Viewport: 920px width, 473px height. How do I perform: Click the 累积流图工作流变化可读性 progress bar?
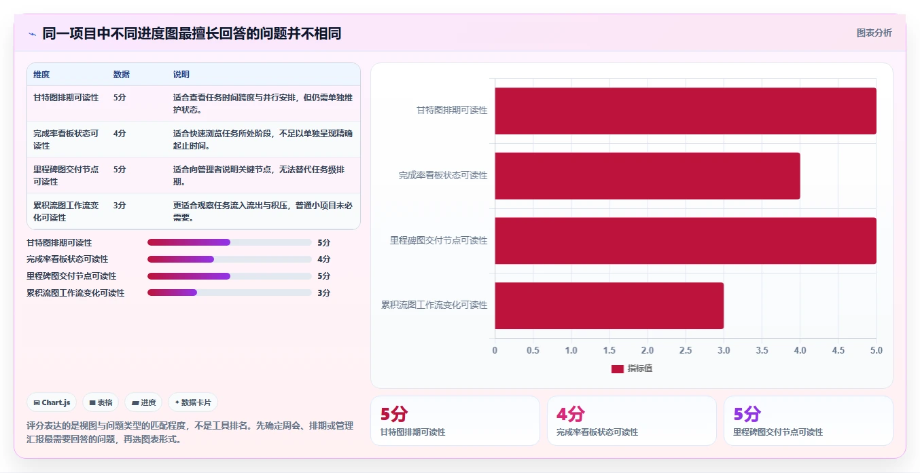coord(230,292)
